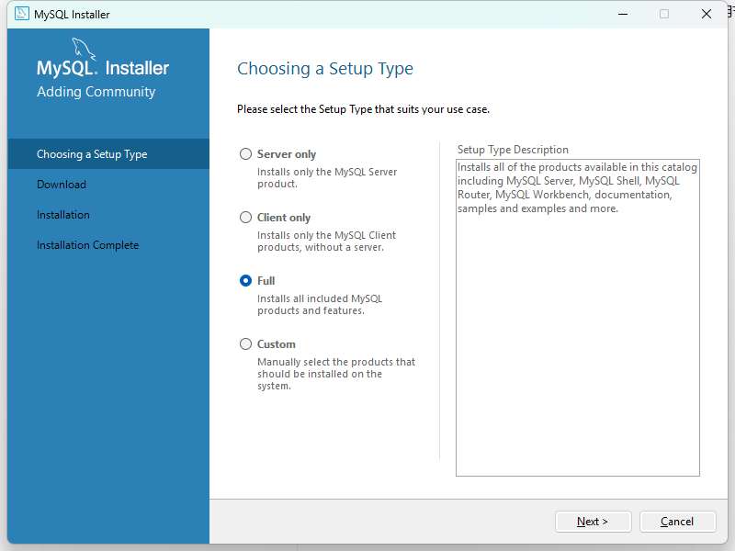
Task: Click the 'Choosing a Setup Type' page heading
Action: point(325,69)
